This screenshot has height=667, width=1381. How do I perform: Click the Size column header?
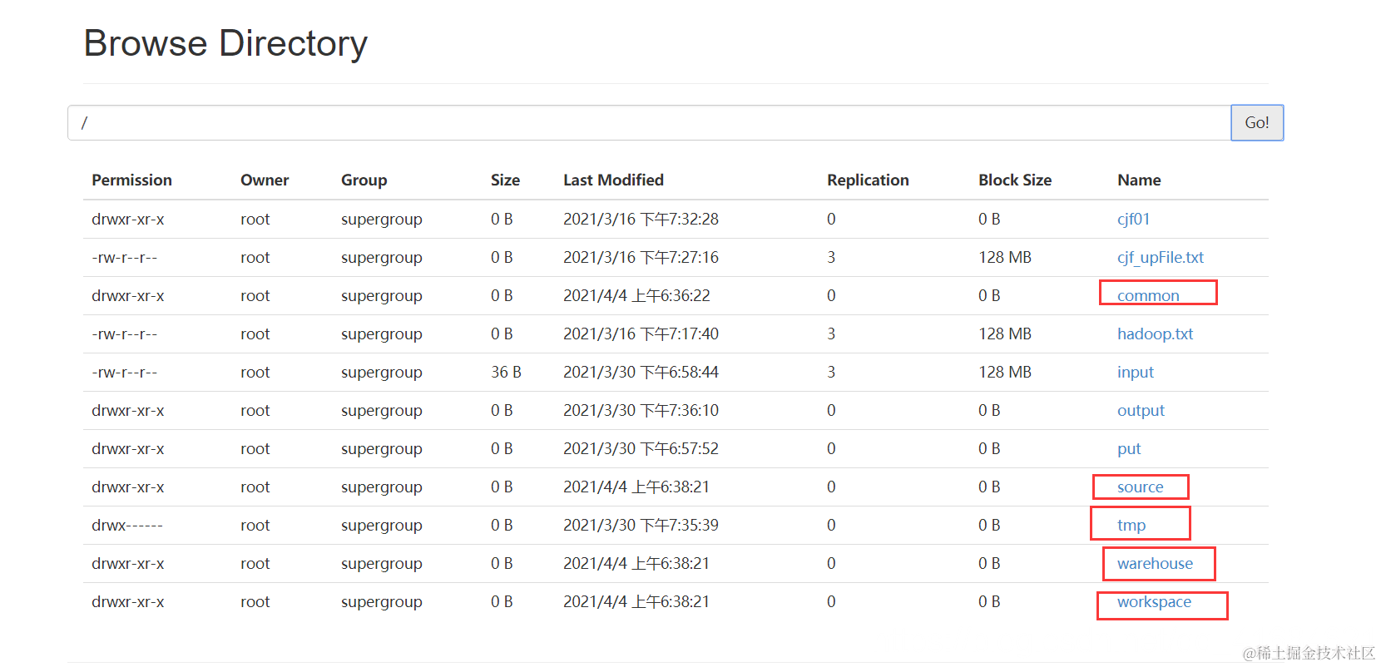pyautogui.click(x=505, y=180)
